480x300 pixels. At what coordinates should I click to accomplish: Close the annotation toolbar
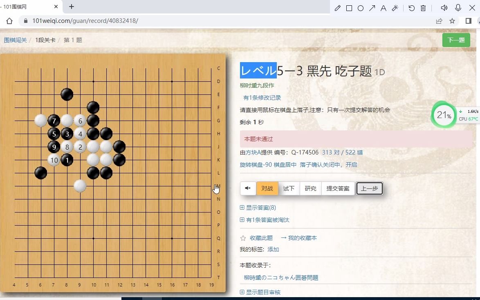click(x=472, y=8)
